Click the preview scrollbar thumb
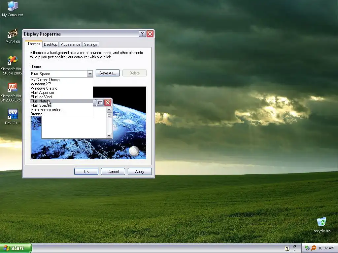This screenshot has width=338, height=253. pyautogui.click(x=109, y=116)
